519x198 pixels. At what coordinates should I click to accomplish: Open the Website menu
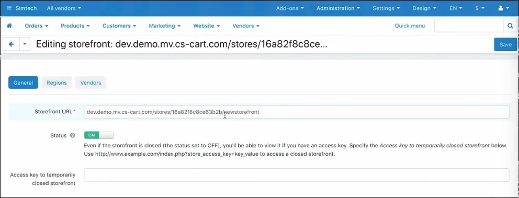[207, 26]
